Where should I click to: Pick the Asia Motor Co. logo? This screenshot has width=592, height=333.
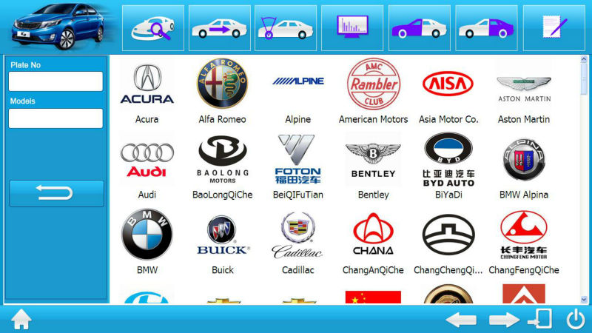tap(448, 84)
